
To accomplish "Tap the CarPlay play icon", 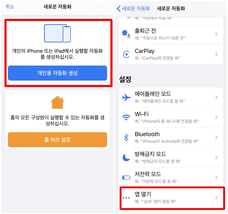I will point(126,54).
